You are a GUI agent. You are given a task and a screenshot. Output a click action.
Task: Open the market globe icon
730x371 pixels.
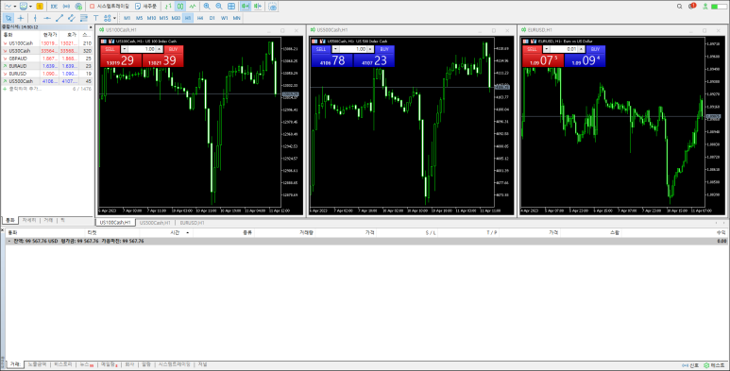point(78,7)
